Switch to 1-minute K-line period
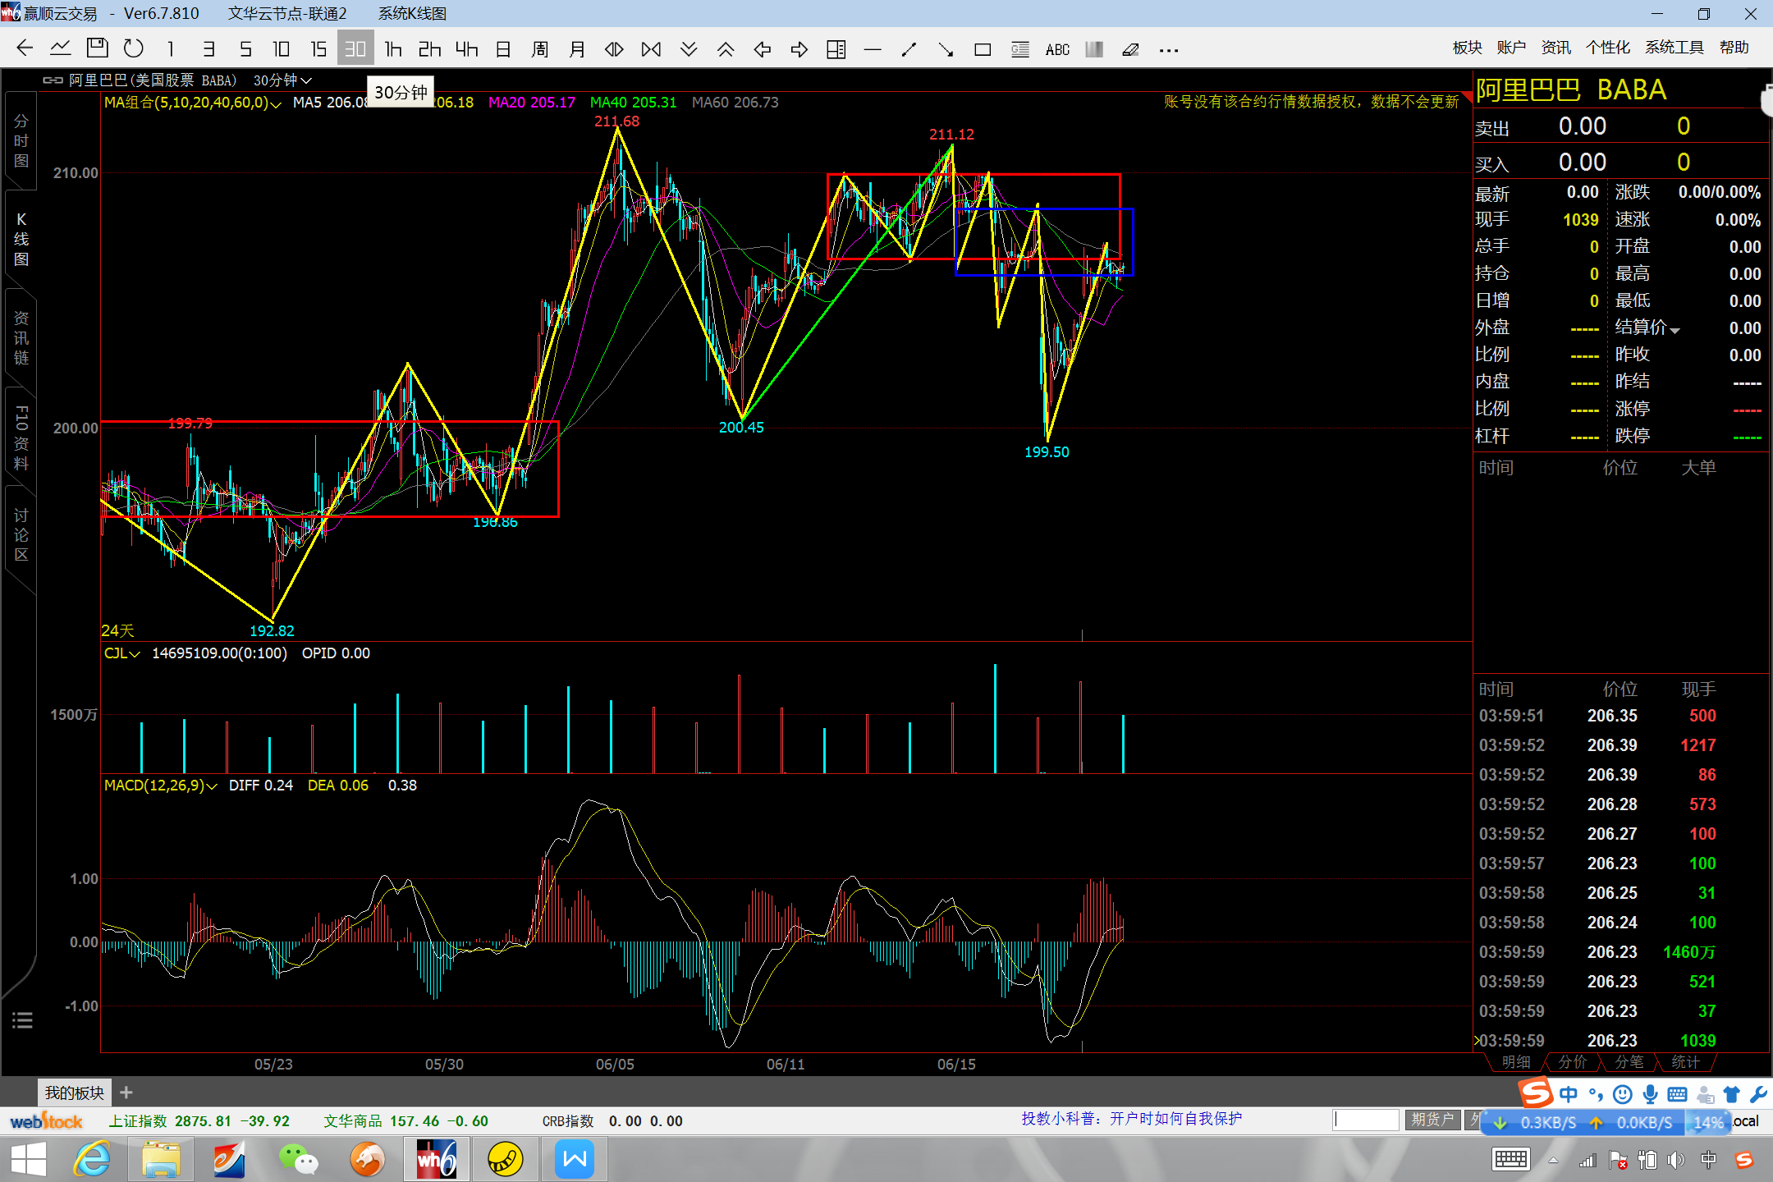The width and height of the screenshot is (1773, 1182). click(x=171, y=49)
